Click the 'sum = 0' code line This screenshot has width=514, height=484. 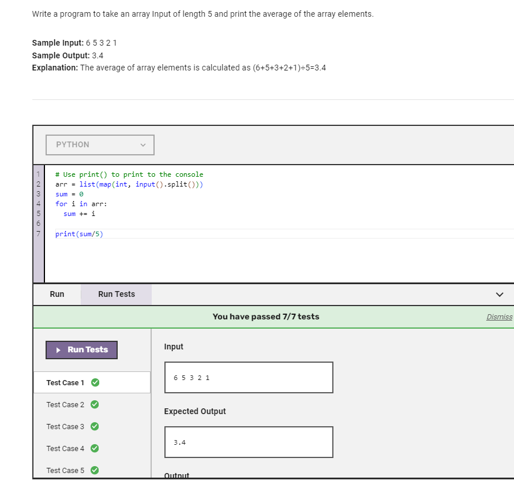point(69,194)
